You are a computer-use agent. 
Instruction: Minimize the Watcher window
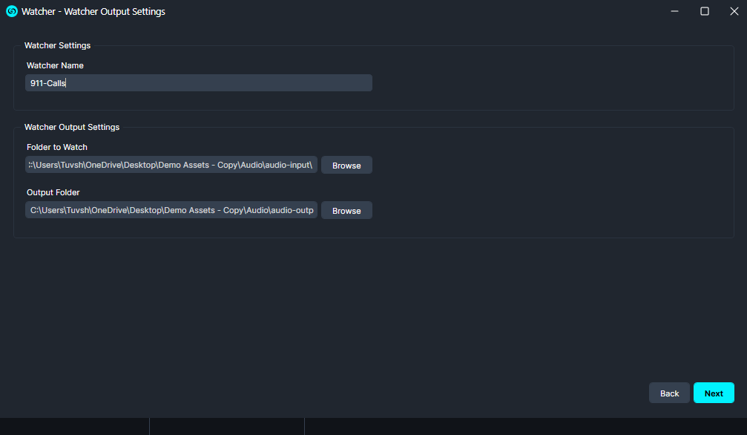(x=674, y=11)
